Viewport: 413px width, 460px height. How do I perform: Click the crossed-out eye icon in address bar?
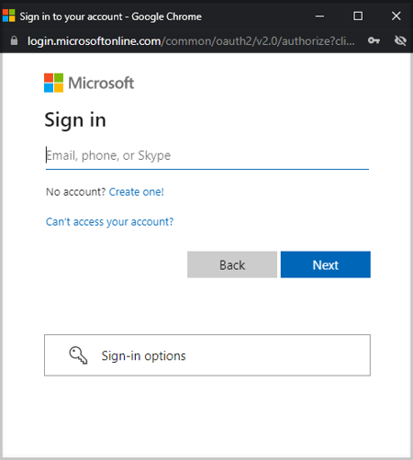tap(400, 40)
